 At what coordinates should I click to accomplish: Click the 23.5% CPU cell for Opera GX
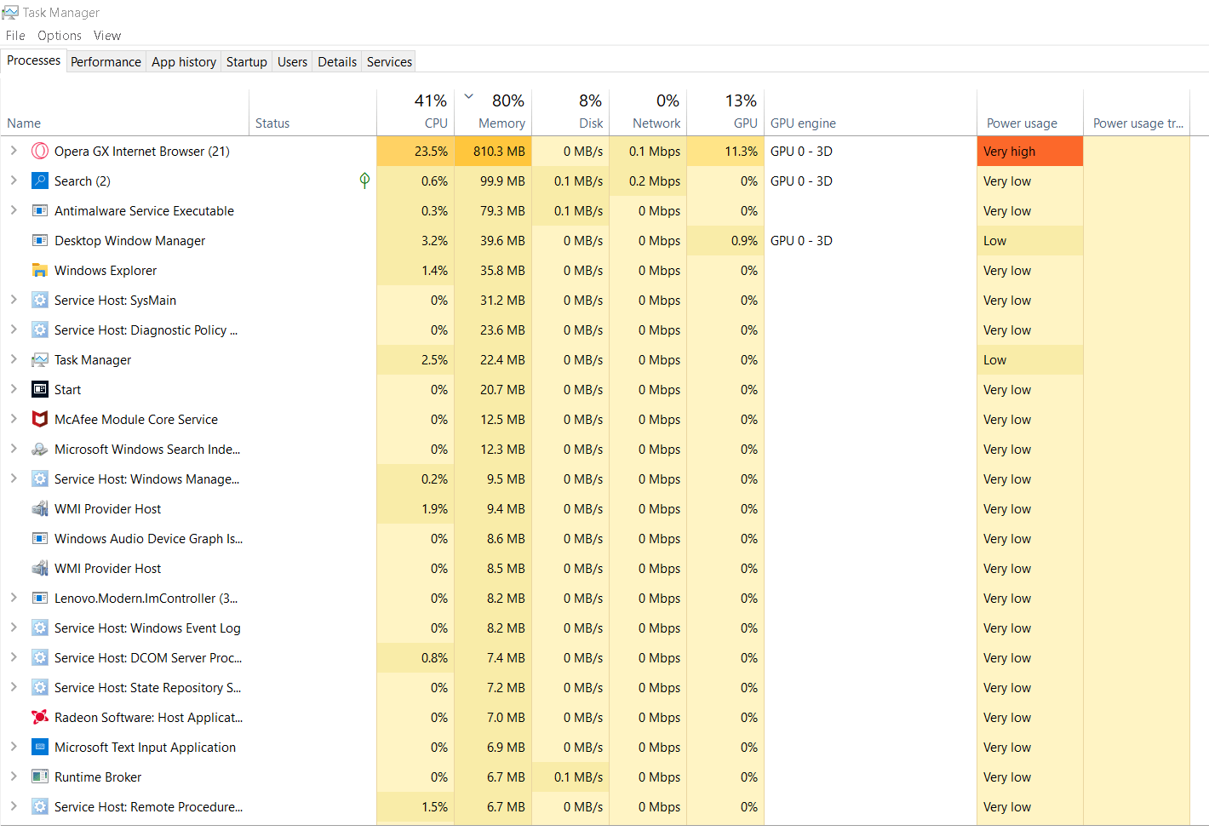[415, 152]
